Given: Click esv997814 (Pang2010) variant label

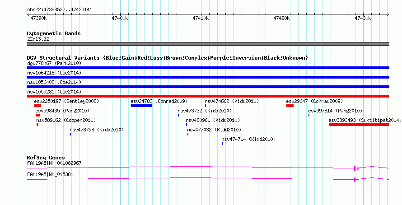Looking at the screenshot, I should [x=335, y=111].
